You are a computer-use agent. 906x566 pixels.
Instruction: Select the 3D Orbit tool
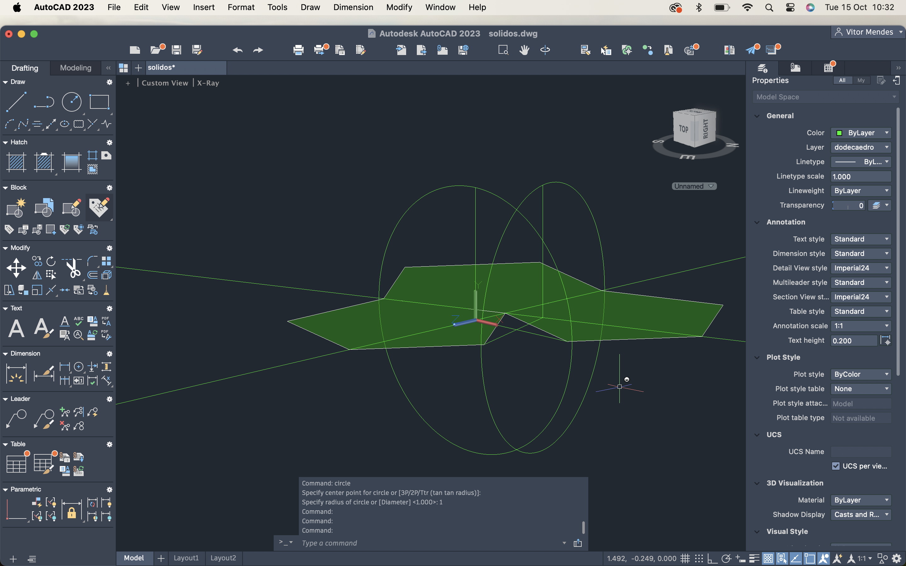pyautogui.click(x=545, y=50)
